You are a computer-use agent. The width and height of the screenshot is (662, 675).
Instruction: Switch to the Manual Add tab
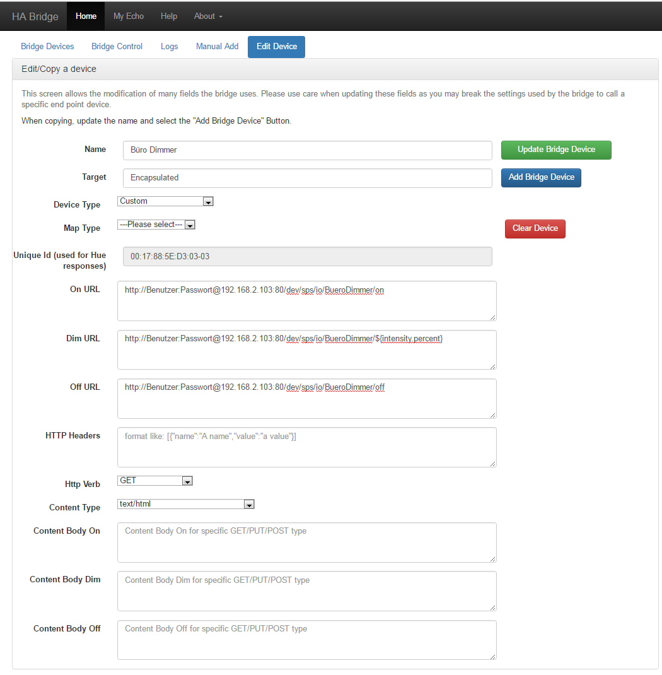(217, 47)
